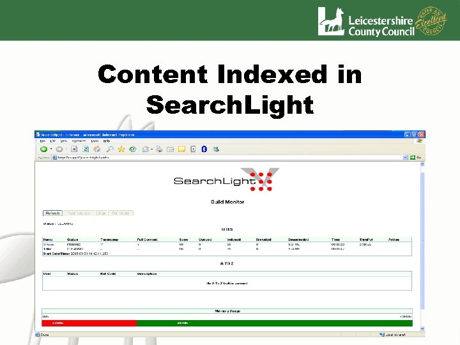
Task: Open Favorites with the yellow star icon
Action: click(x=121, y=149)
